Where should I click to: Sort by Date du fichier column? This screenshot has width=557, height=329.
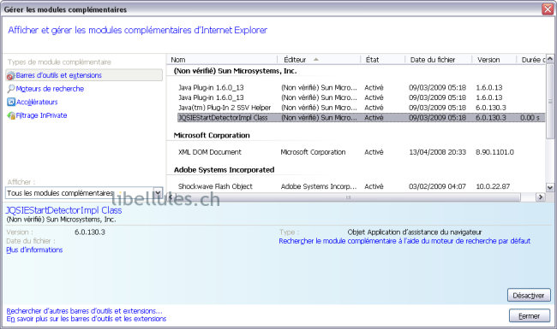[438, 60]
